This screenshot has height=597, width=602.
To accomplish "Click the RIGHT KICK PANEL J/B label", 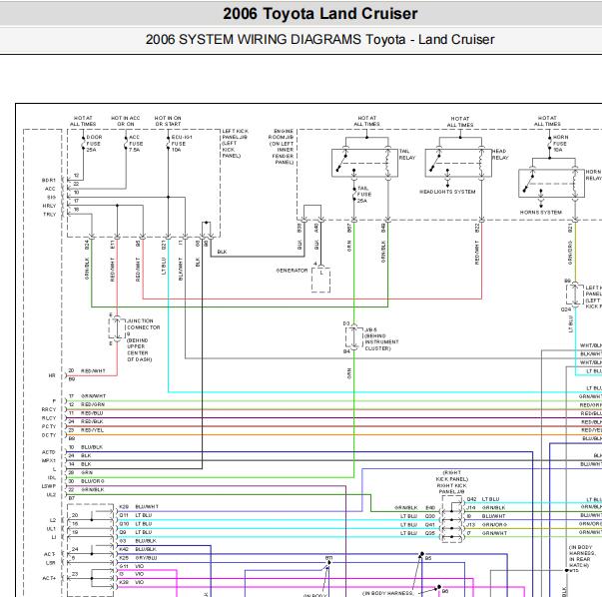I will point(452,482).
